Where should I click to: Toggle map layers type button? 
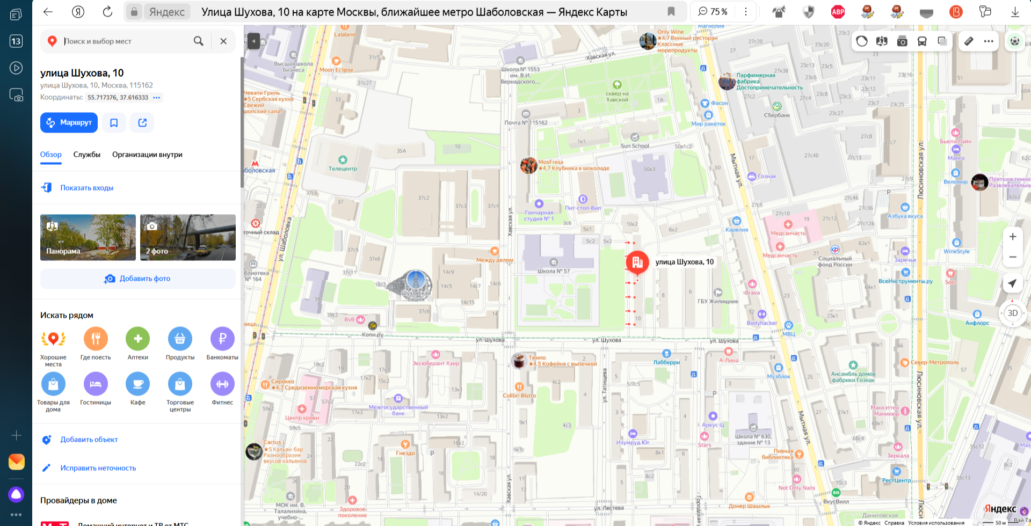click(x=942, y=41)
